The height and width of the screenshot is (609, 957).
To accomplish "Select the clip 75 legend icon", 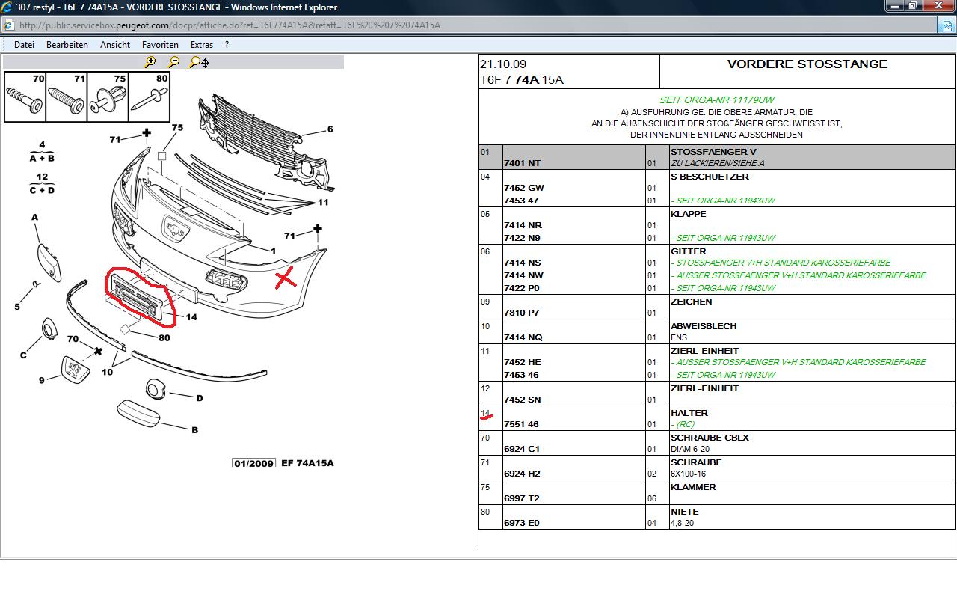I will click(x=108, y=97).
